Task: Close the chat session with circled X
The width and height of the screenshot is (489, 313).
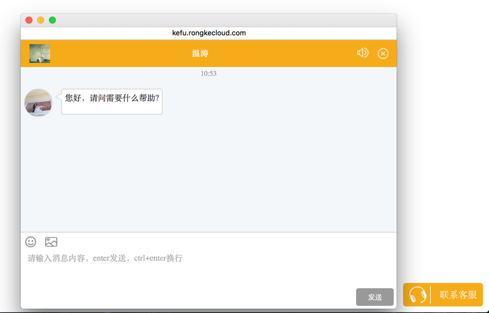Action: tap(383, 53)
